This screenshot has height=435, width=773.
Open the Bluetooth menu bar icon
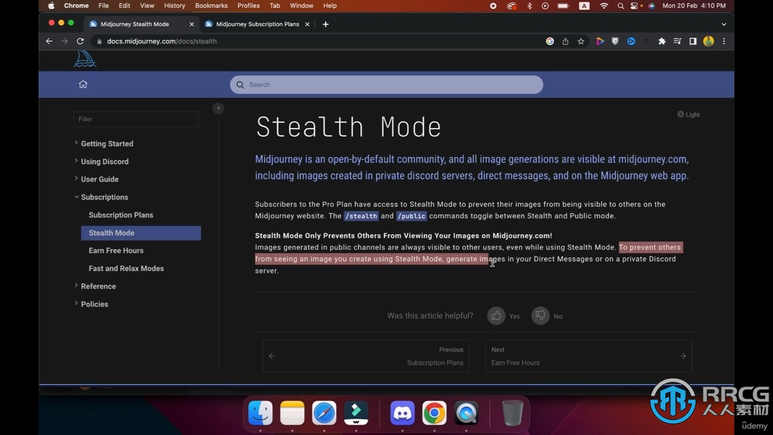[530, 5]
